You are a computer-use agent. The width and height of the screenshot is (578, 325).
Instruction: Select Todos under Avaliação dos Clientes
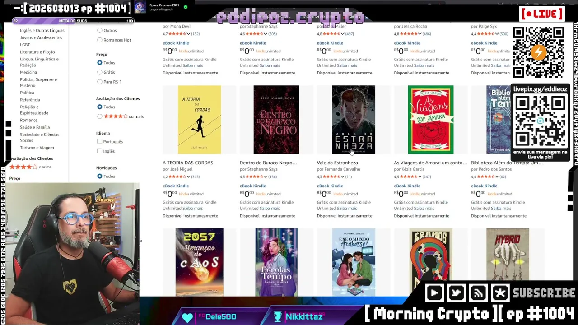(x=100, y=107)
